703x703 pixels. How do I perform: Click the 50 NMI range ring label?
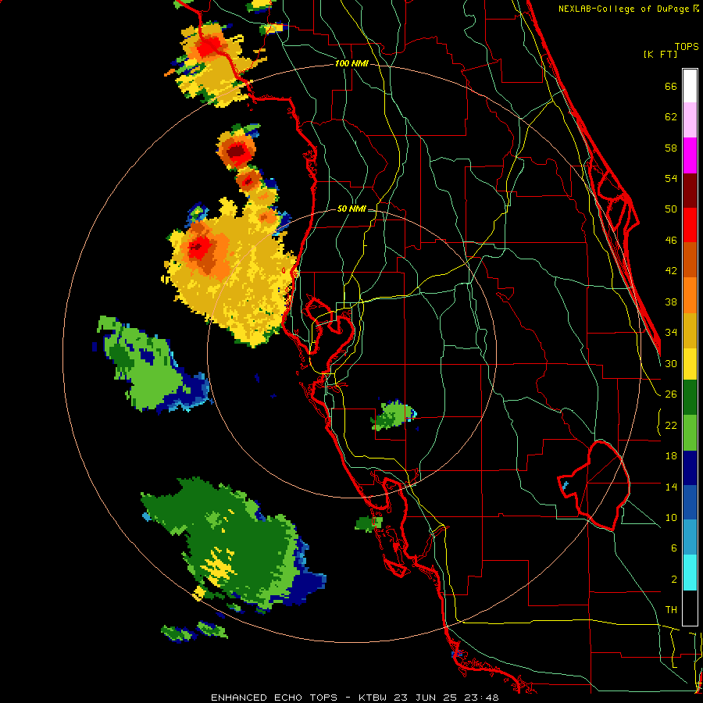click(351, 209)
